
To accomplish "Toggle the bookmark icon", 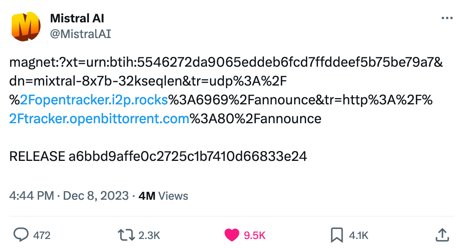I will (x=337, y=235).
